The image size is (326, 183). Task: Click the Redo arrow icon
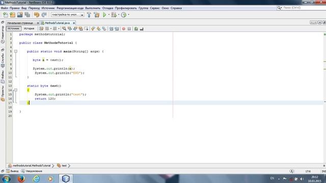tap(44, 15)
